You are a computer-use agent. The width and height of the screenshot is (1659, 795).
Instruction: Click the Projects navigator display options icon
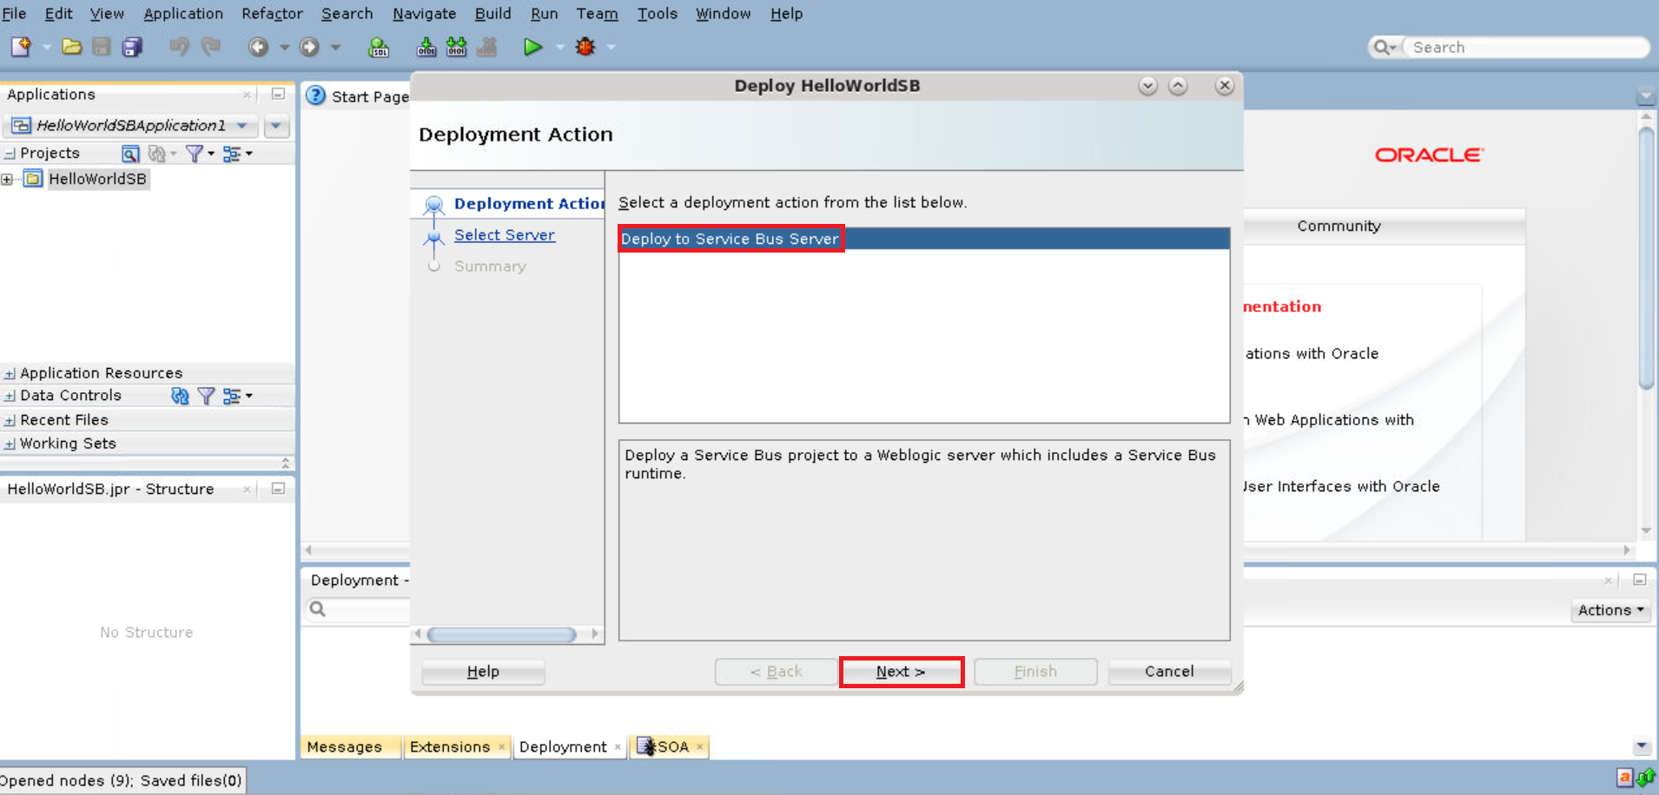tap(232, 154)
